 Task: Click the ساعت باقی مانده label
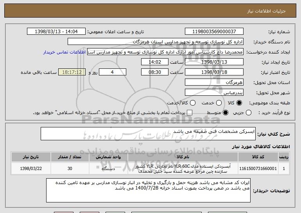point(39,72)
